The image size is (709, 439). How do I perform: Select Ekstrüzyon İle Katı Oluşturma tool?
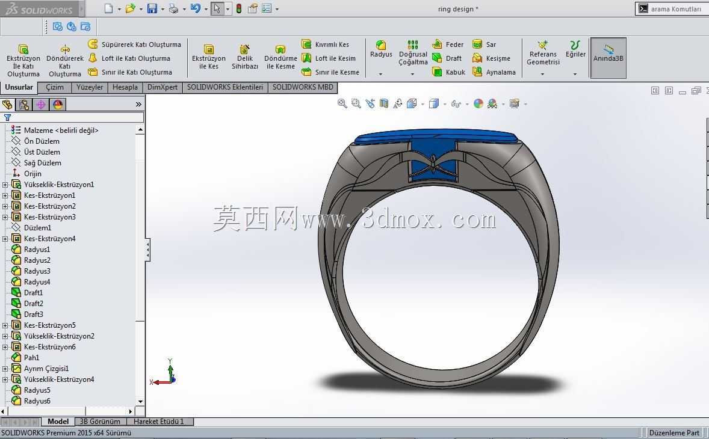[23, 61]
